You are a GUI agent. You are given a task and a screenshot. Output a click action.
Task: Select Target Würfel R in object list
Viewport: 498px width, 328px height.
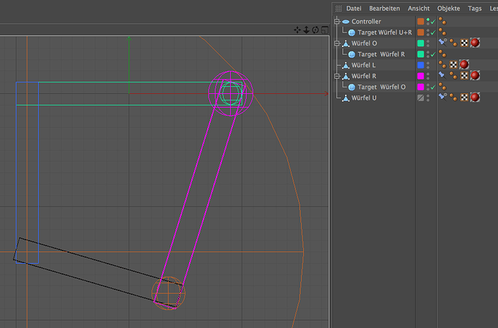click(x=381, y=54)
